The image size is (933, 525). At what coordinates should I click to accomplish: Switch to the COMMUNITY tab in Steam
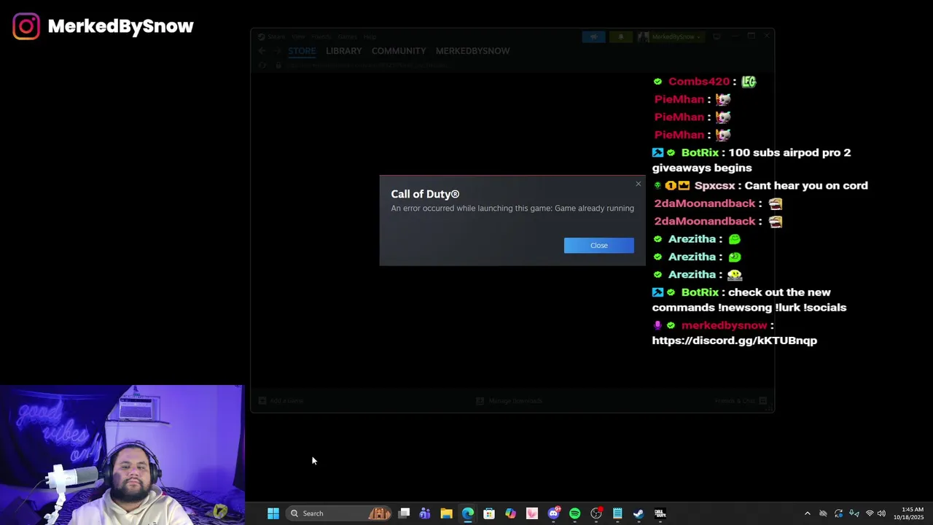(x=399, y=51)
